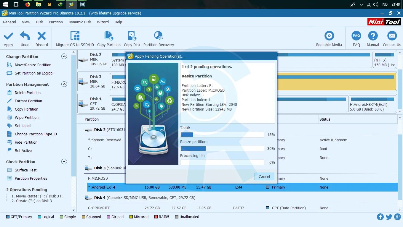Open the General menu
The image size is (403, 227).
pyautogui.click(x=9, y=22)
